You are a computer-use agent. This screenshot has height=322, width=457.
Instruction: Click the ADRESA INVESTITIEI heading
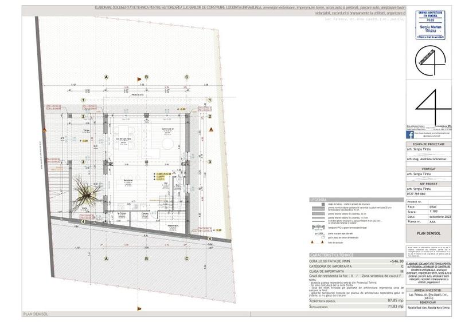click(x=428, y=291)
